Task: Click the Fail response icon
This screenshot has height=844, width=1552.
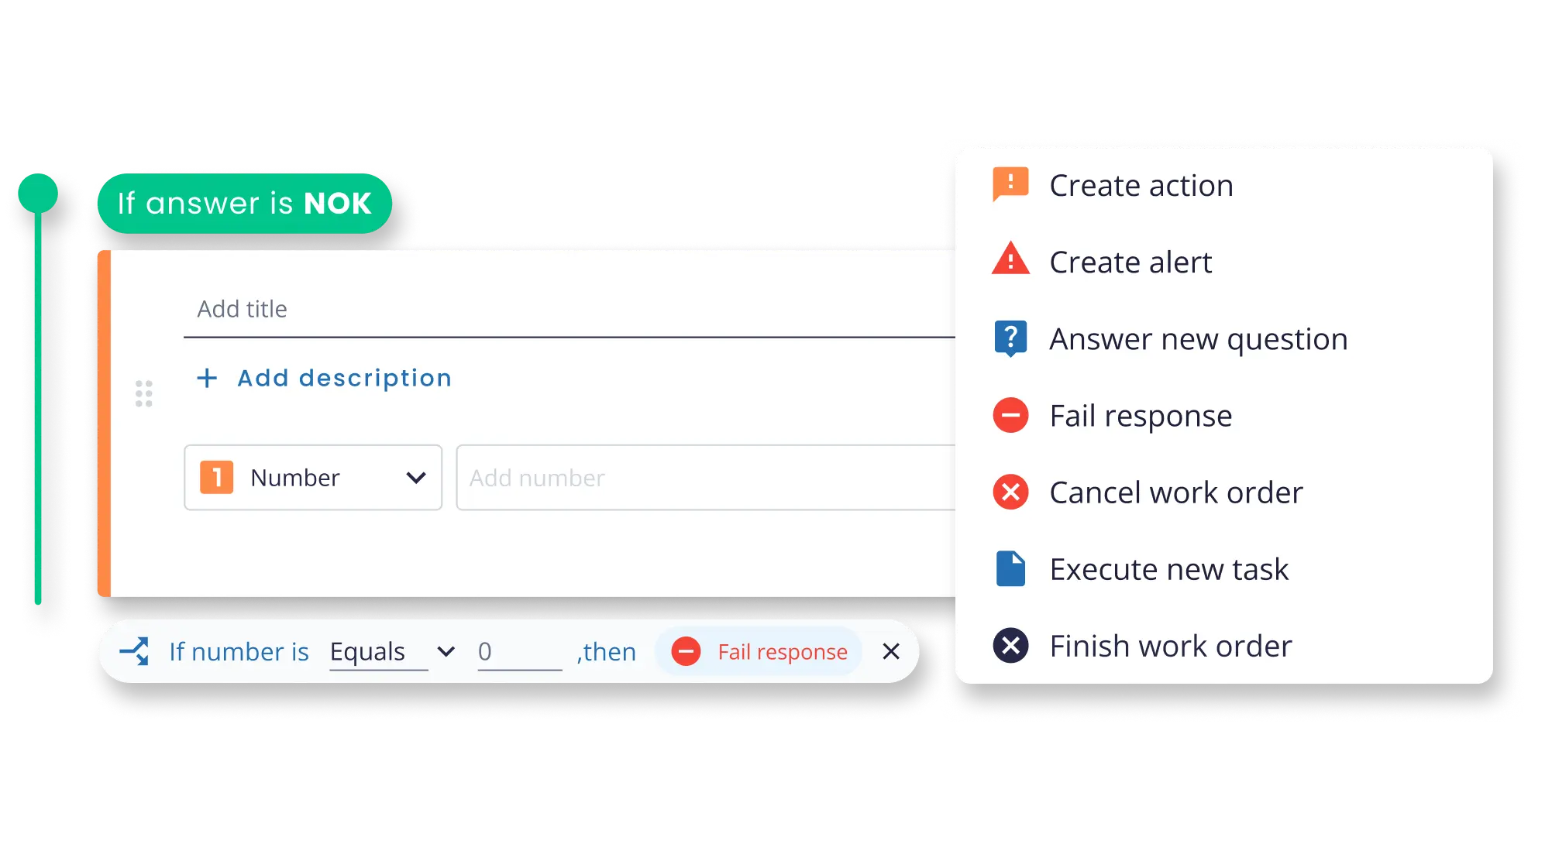Action: pos(1008,415)
